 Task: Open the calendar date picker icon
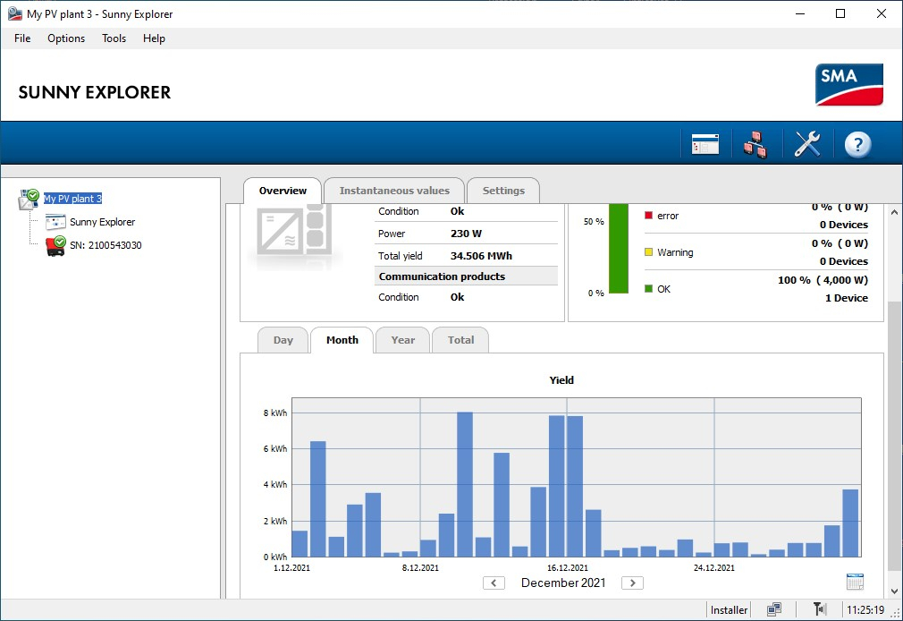click(x=856, y=582)
